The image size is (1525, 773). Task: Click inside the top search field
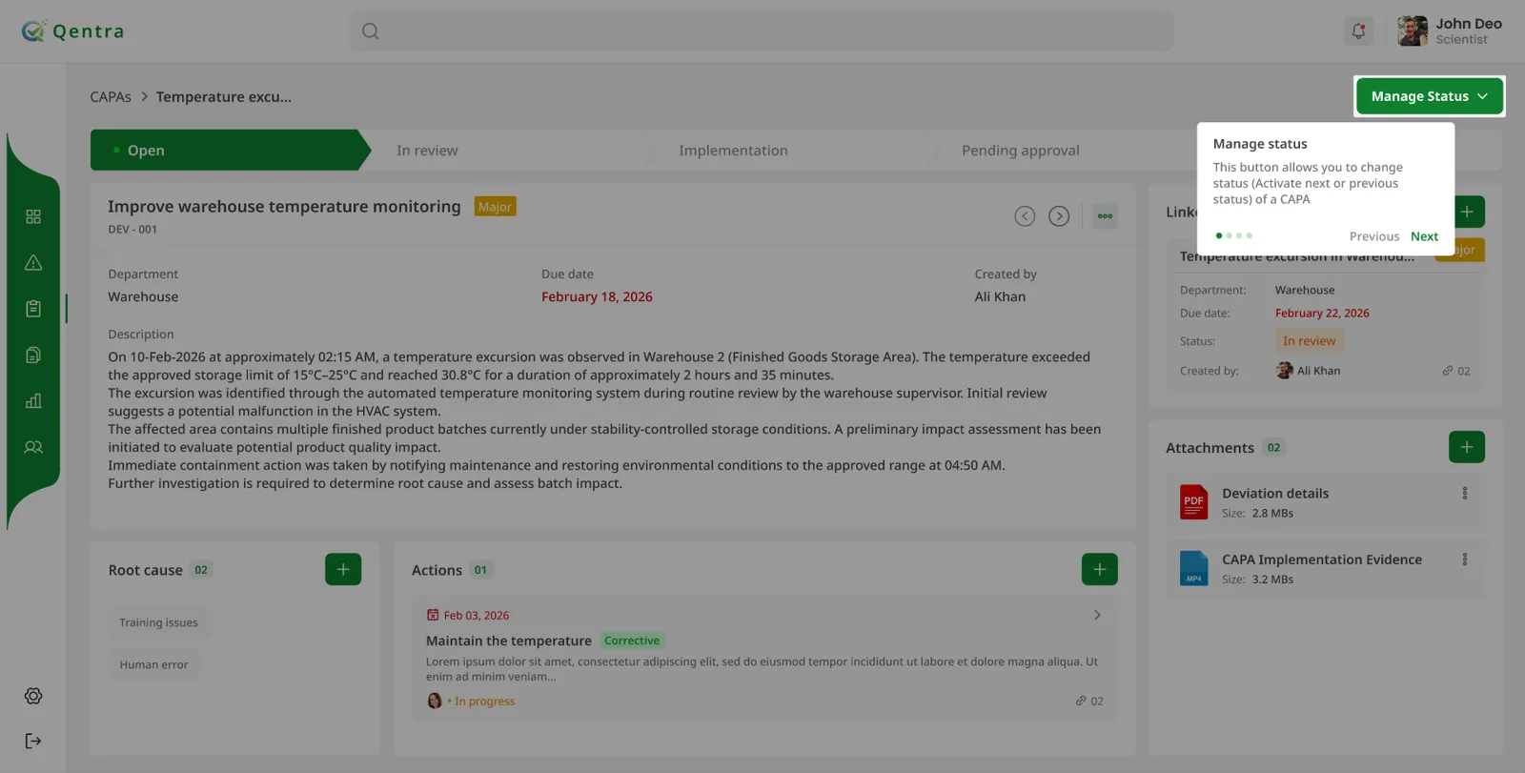[762, 31]
